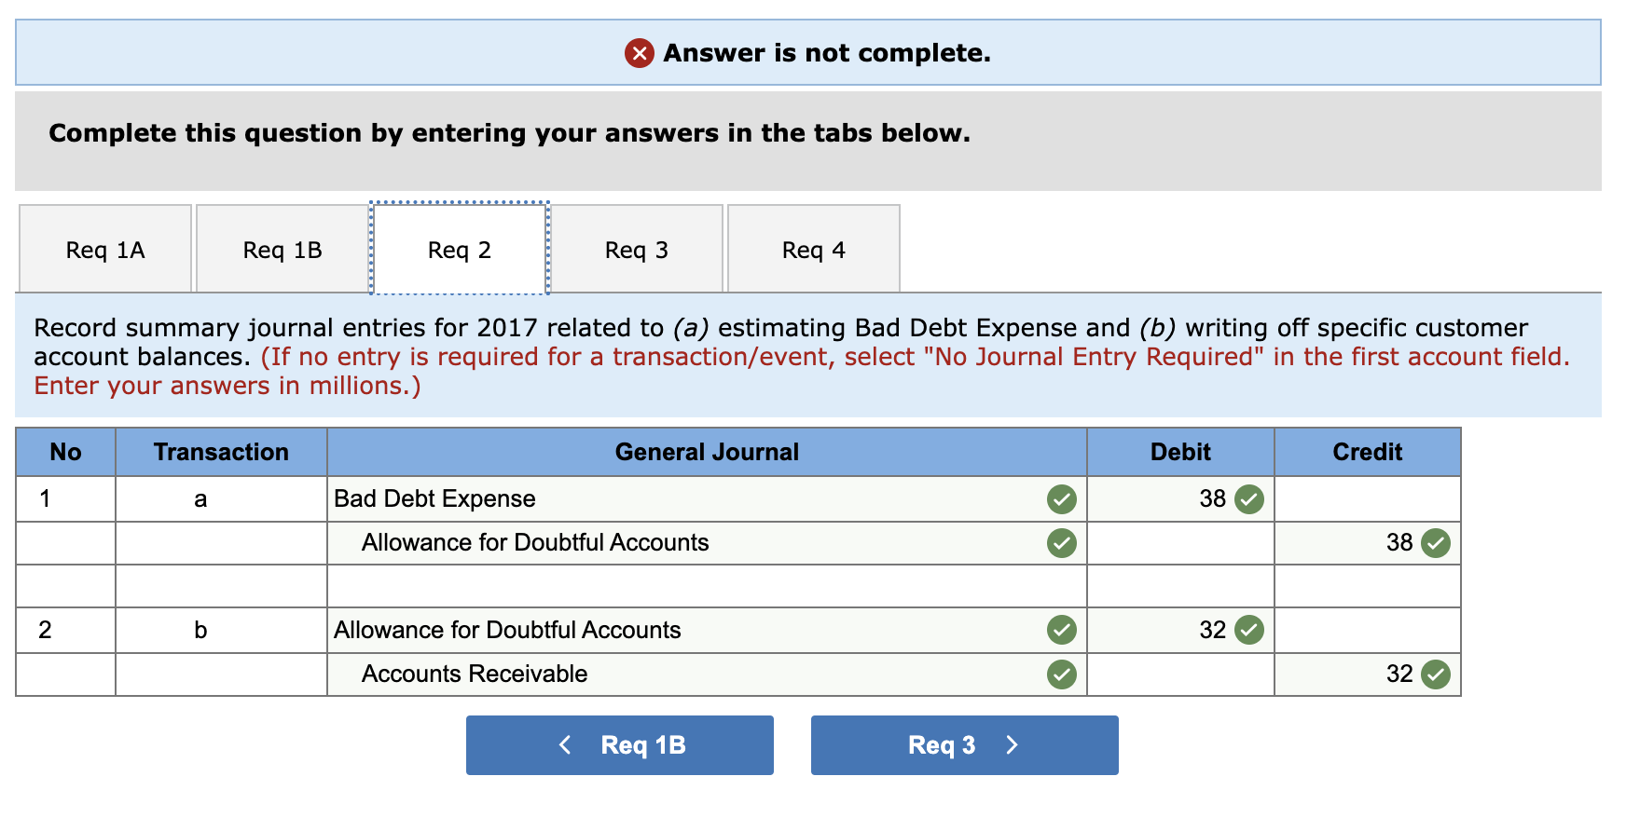The height and width of the screenshot is (831, 1626).
Task: Click the right chevron on Req 3 button
Action: [x=1013, y=744]
